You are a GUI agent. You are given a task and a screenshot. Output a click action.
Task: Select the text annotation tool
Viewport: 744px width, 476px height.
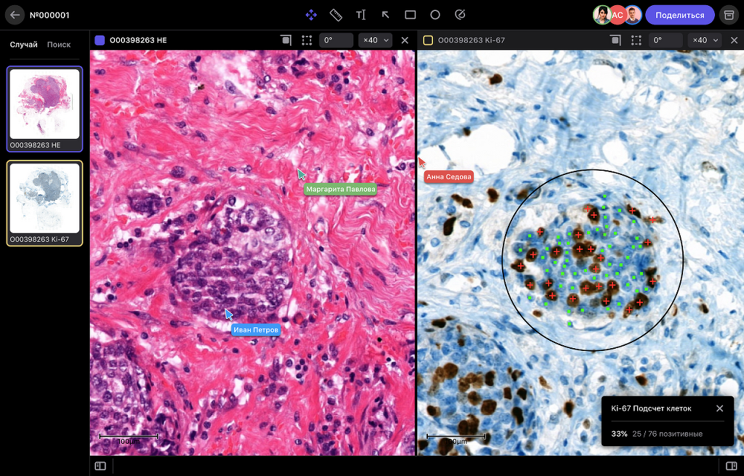360,15
